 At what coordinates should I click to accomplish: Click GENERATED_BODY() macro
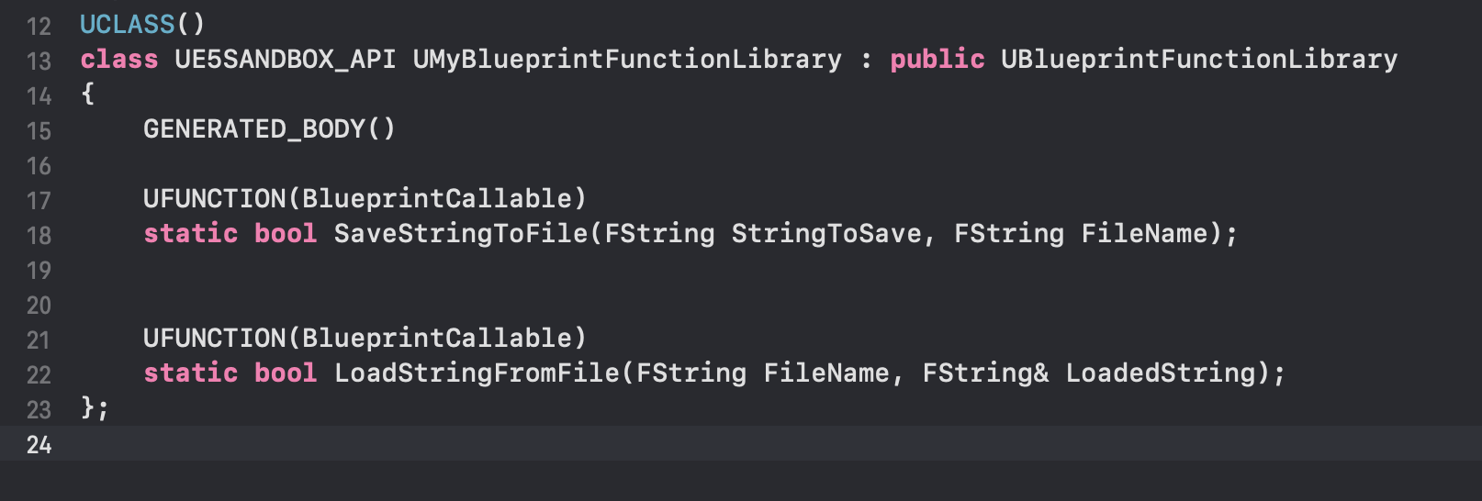pyautogui.click(x=269, y=129)
